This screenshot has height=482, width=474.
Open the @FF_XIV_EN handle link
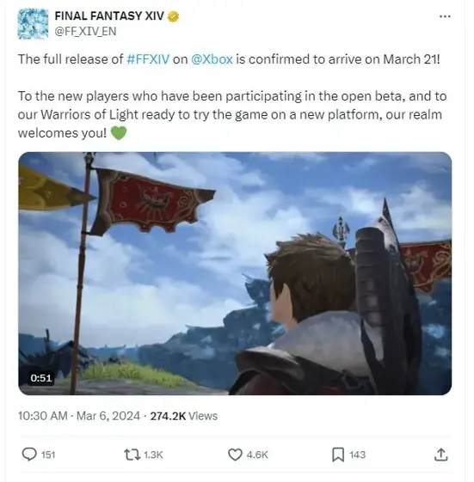click(85, 31)
